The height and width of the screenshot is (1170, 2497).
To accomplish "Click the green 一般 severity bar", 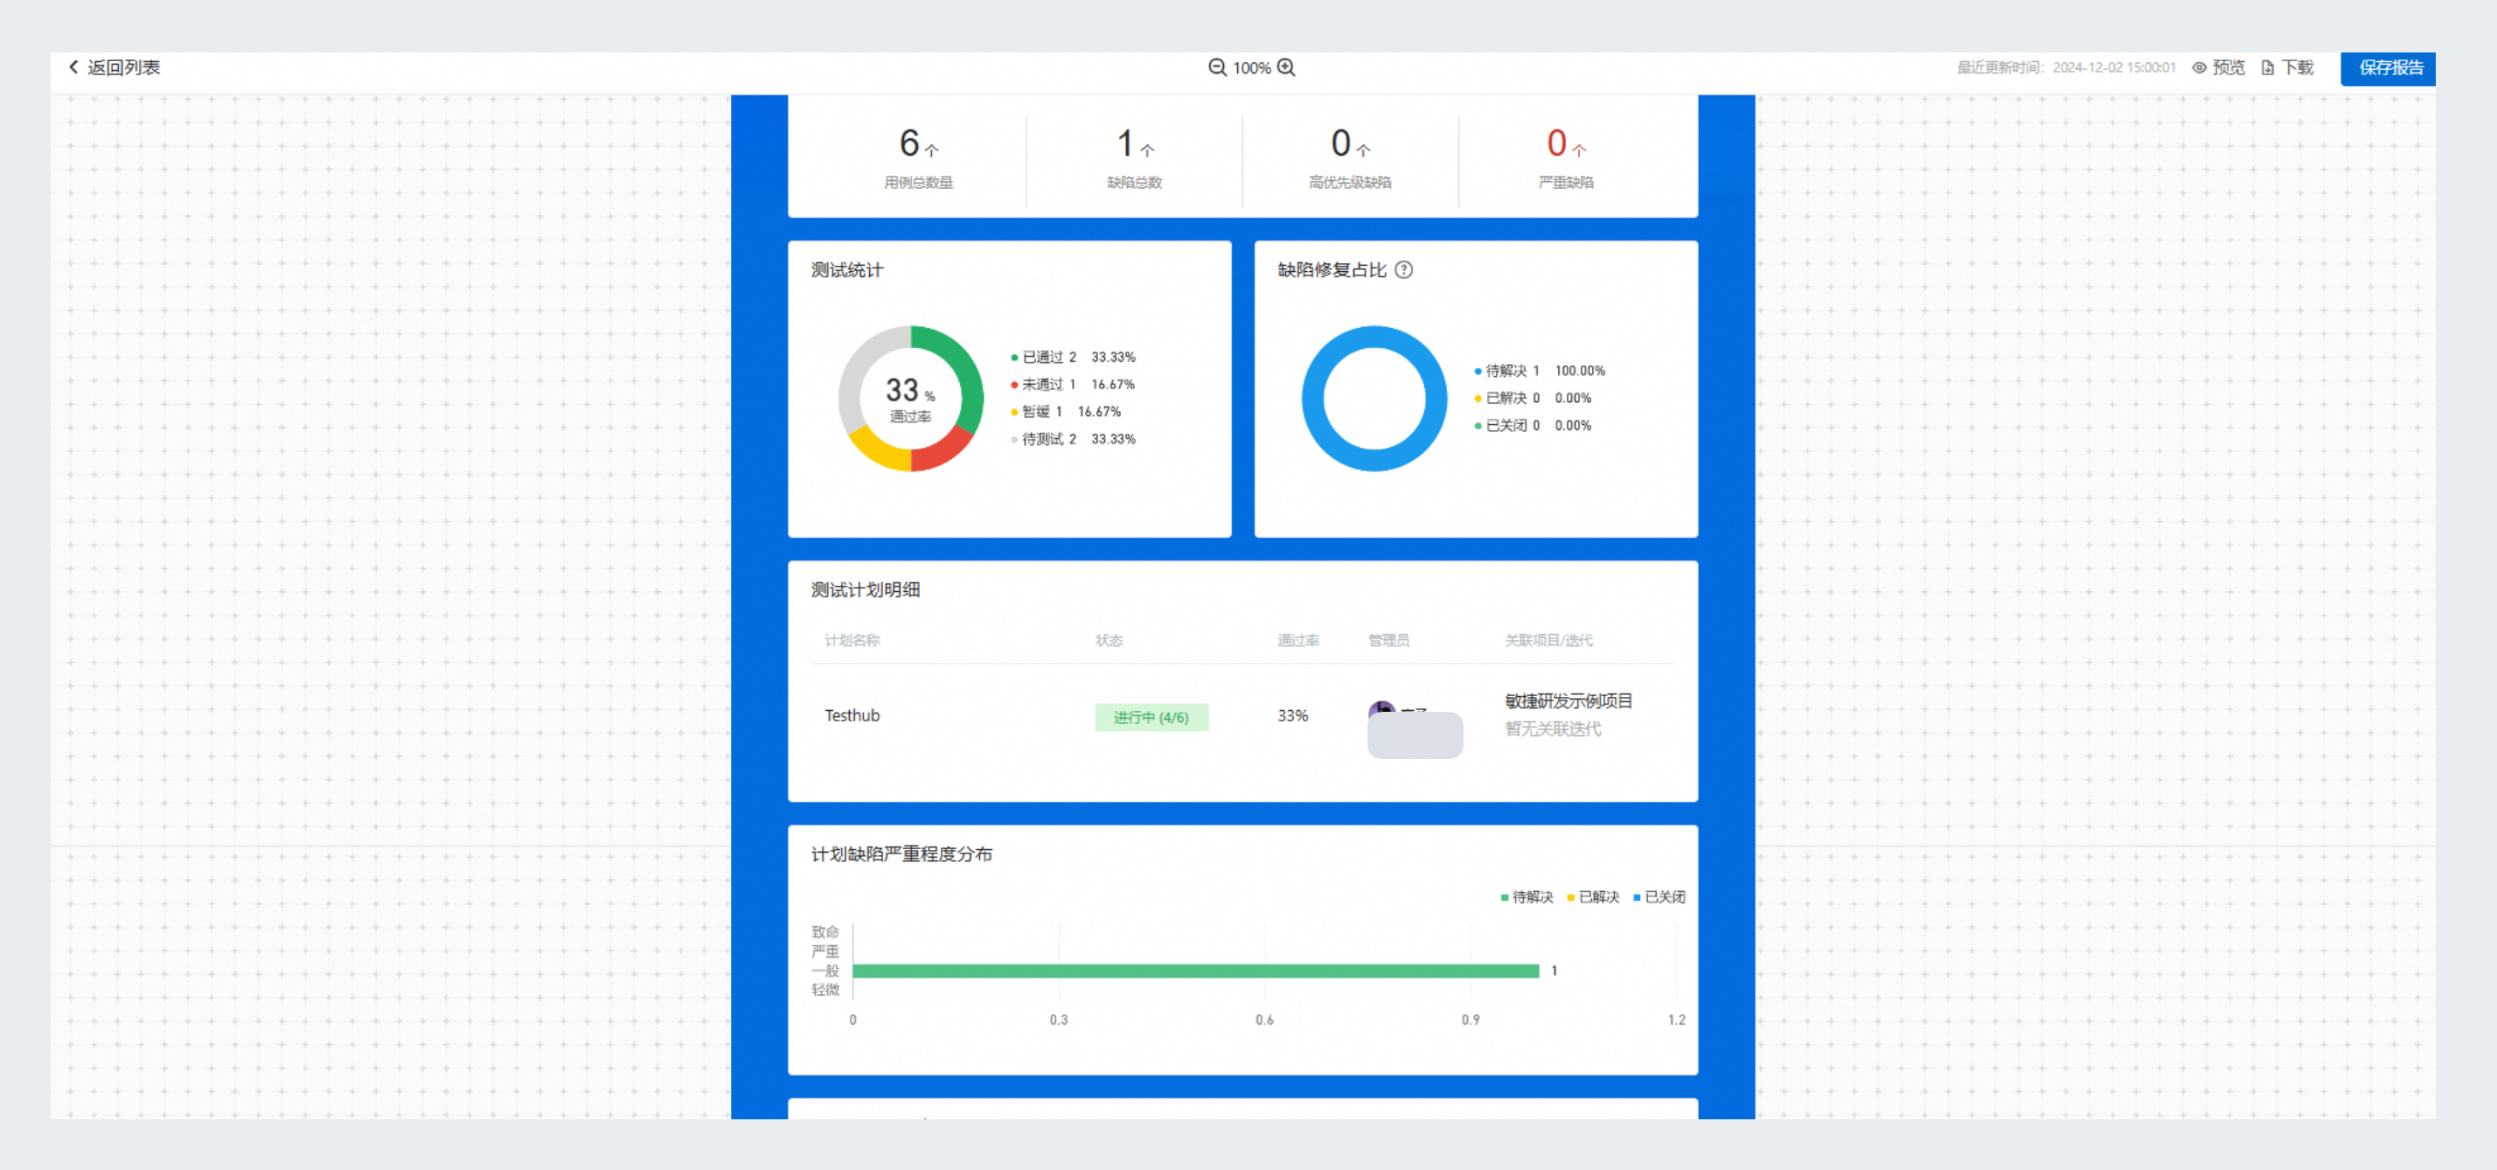I will point(1195,971).
